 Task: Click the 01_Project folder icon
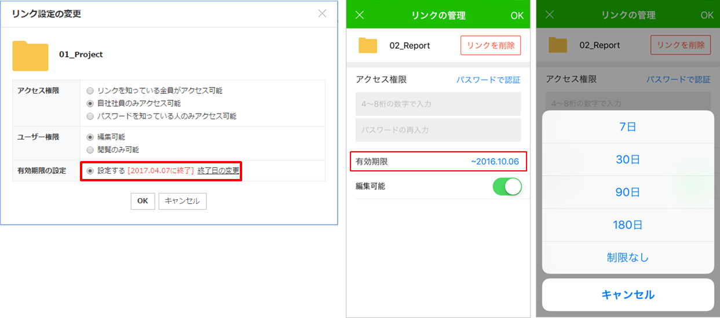coord(30,56)
